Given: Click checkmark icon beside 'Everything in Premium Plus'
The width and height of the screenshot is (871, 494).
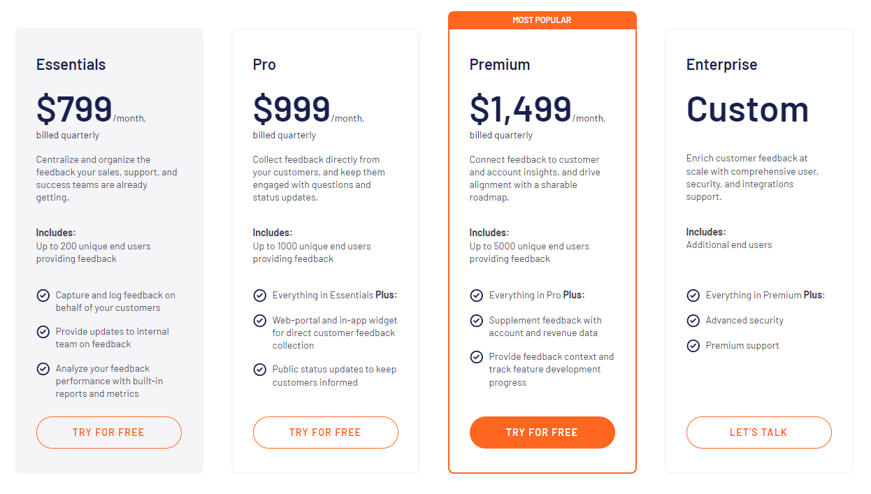Looking at the screenshot, I should [x=693, y=296].
